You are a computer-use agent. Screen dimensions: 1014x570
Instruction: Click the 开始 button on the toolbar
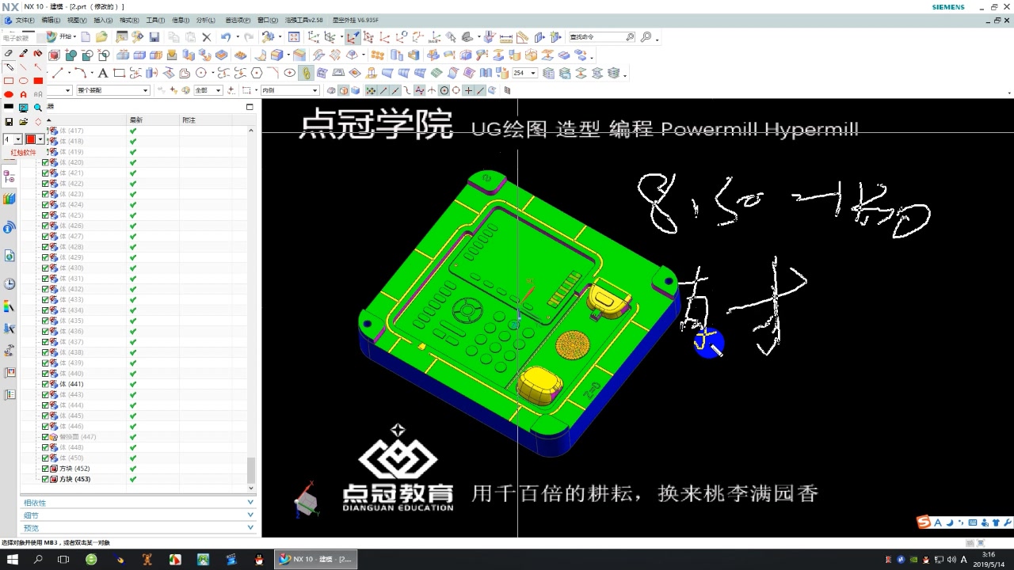coord(65,37)
